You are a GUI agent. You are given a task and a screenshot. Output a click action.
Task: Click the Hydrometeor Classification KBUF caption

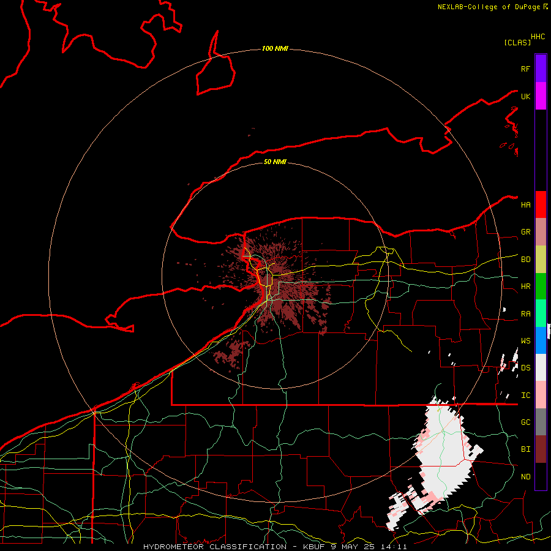click(275, 547)
